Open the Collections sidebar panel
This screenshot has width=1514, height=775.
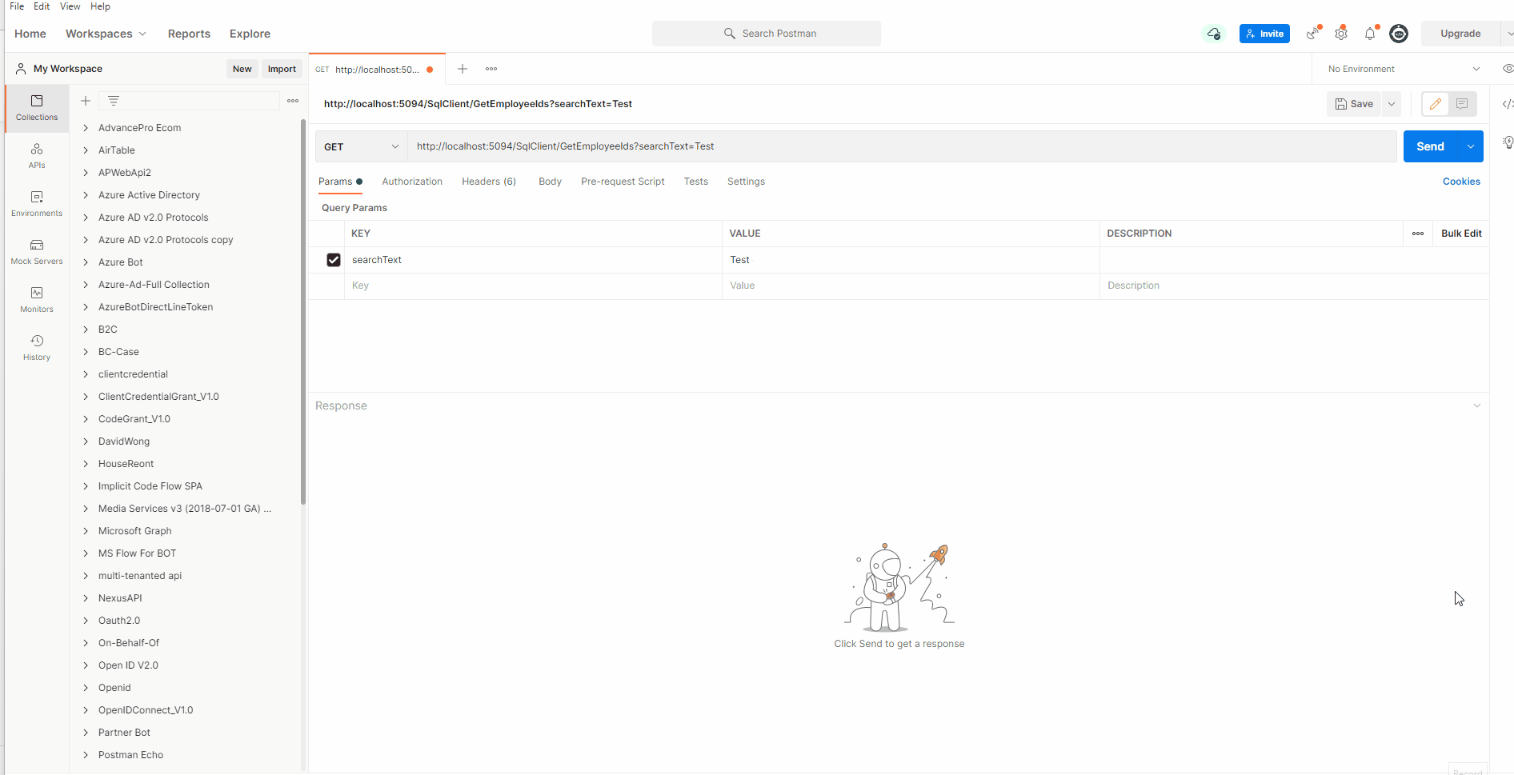(x=37, y=107)
